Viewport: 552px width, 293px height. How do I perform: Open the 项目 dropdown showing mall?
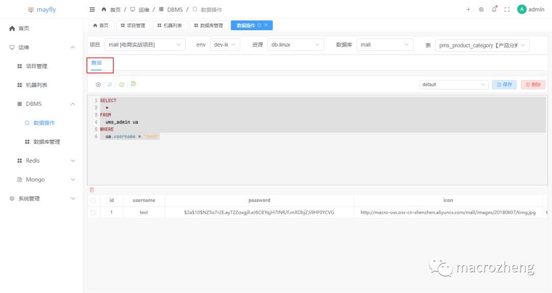coord(145,45)
